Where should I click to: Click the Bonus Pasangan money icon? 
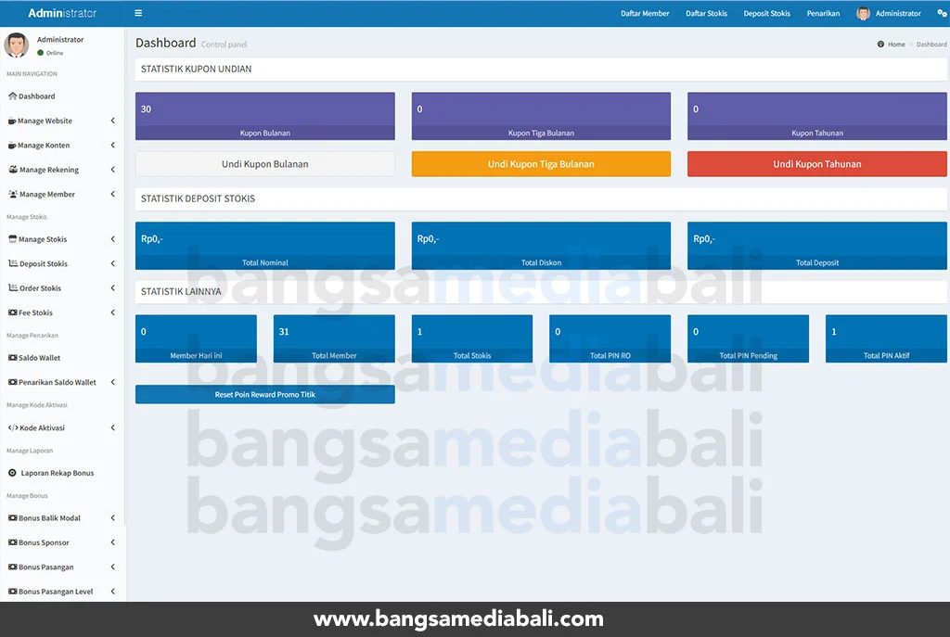click(x=12, y=567)
